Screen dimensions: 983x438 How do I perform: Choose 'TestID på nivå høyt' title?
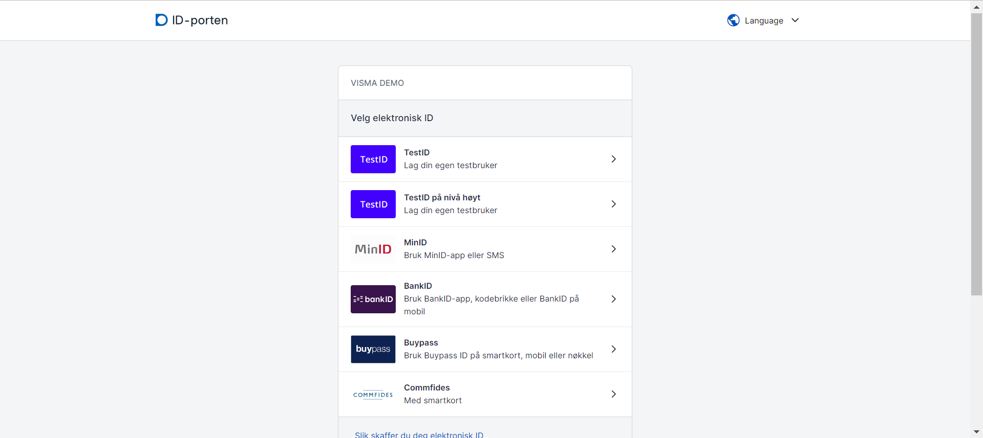(x=442, y=197)
